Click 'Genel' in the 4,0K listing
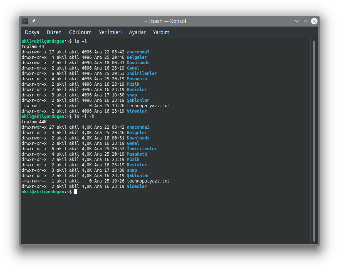Screen dimensions: 339x270 tap(133, 143)
